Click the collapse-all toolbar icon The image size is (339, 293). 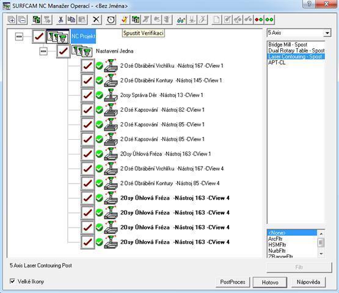pos(22,20)
